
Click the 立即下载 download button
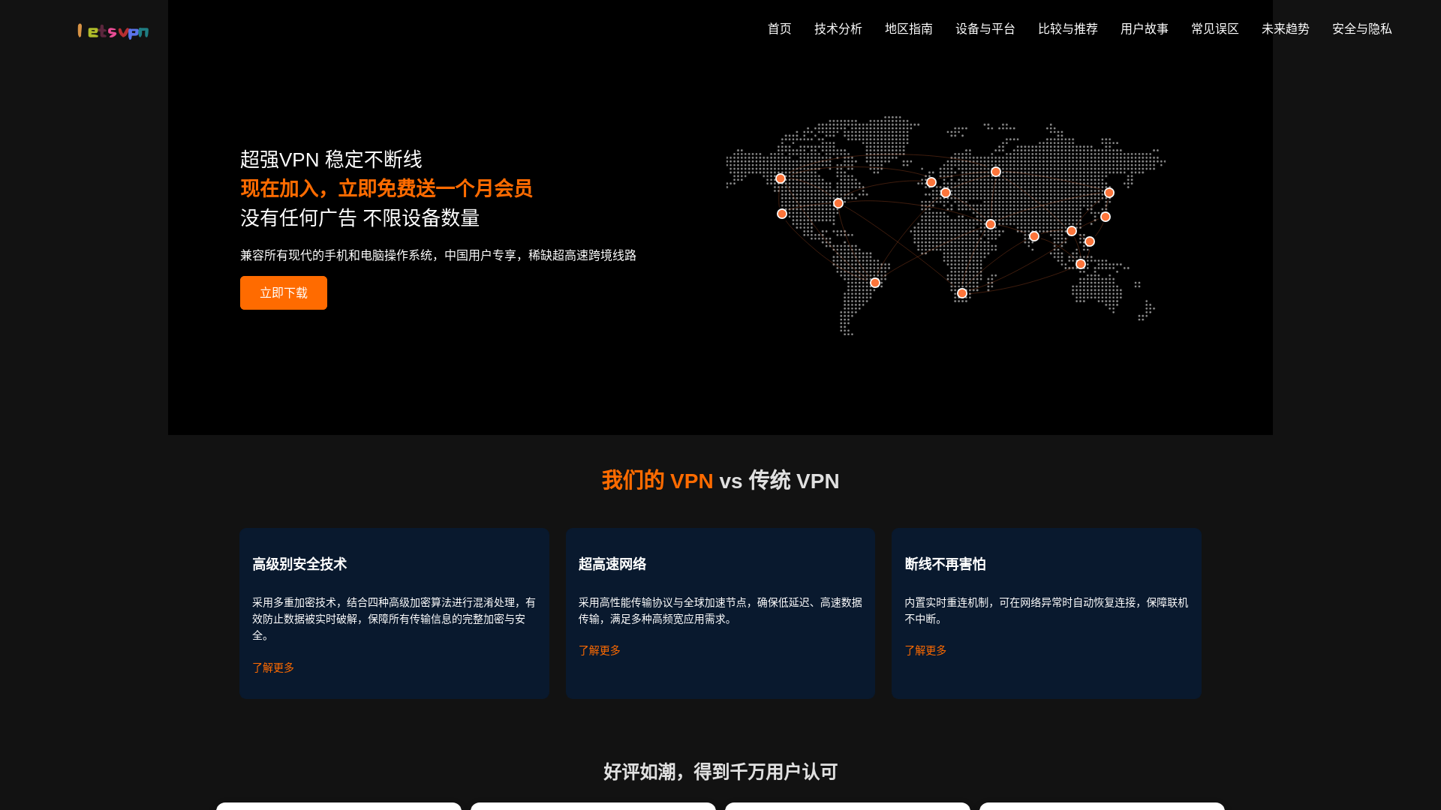284,292
